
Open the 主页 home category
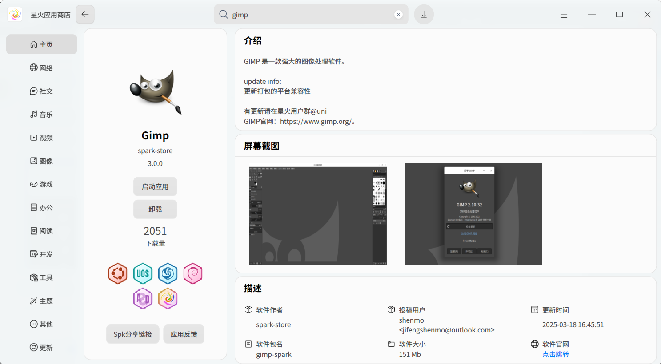pyautogui.click(x=41, y=44)
